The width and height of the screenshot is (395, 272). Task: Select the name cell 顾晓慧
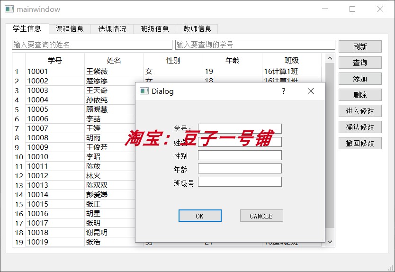coord(110,109)
